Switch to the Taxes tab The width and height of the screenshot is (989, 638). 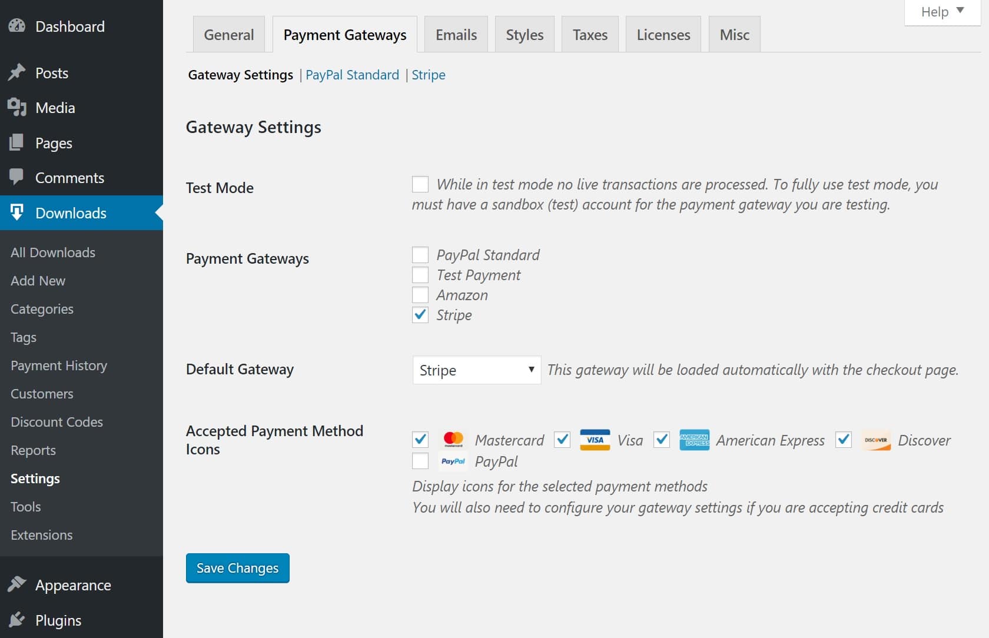click(x=589, y=34)
